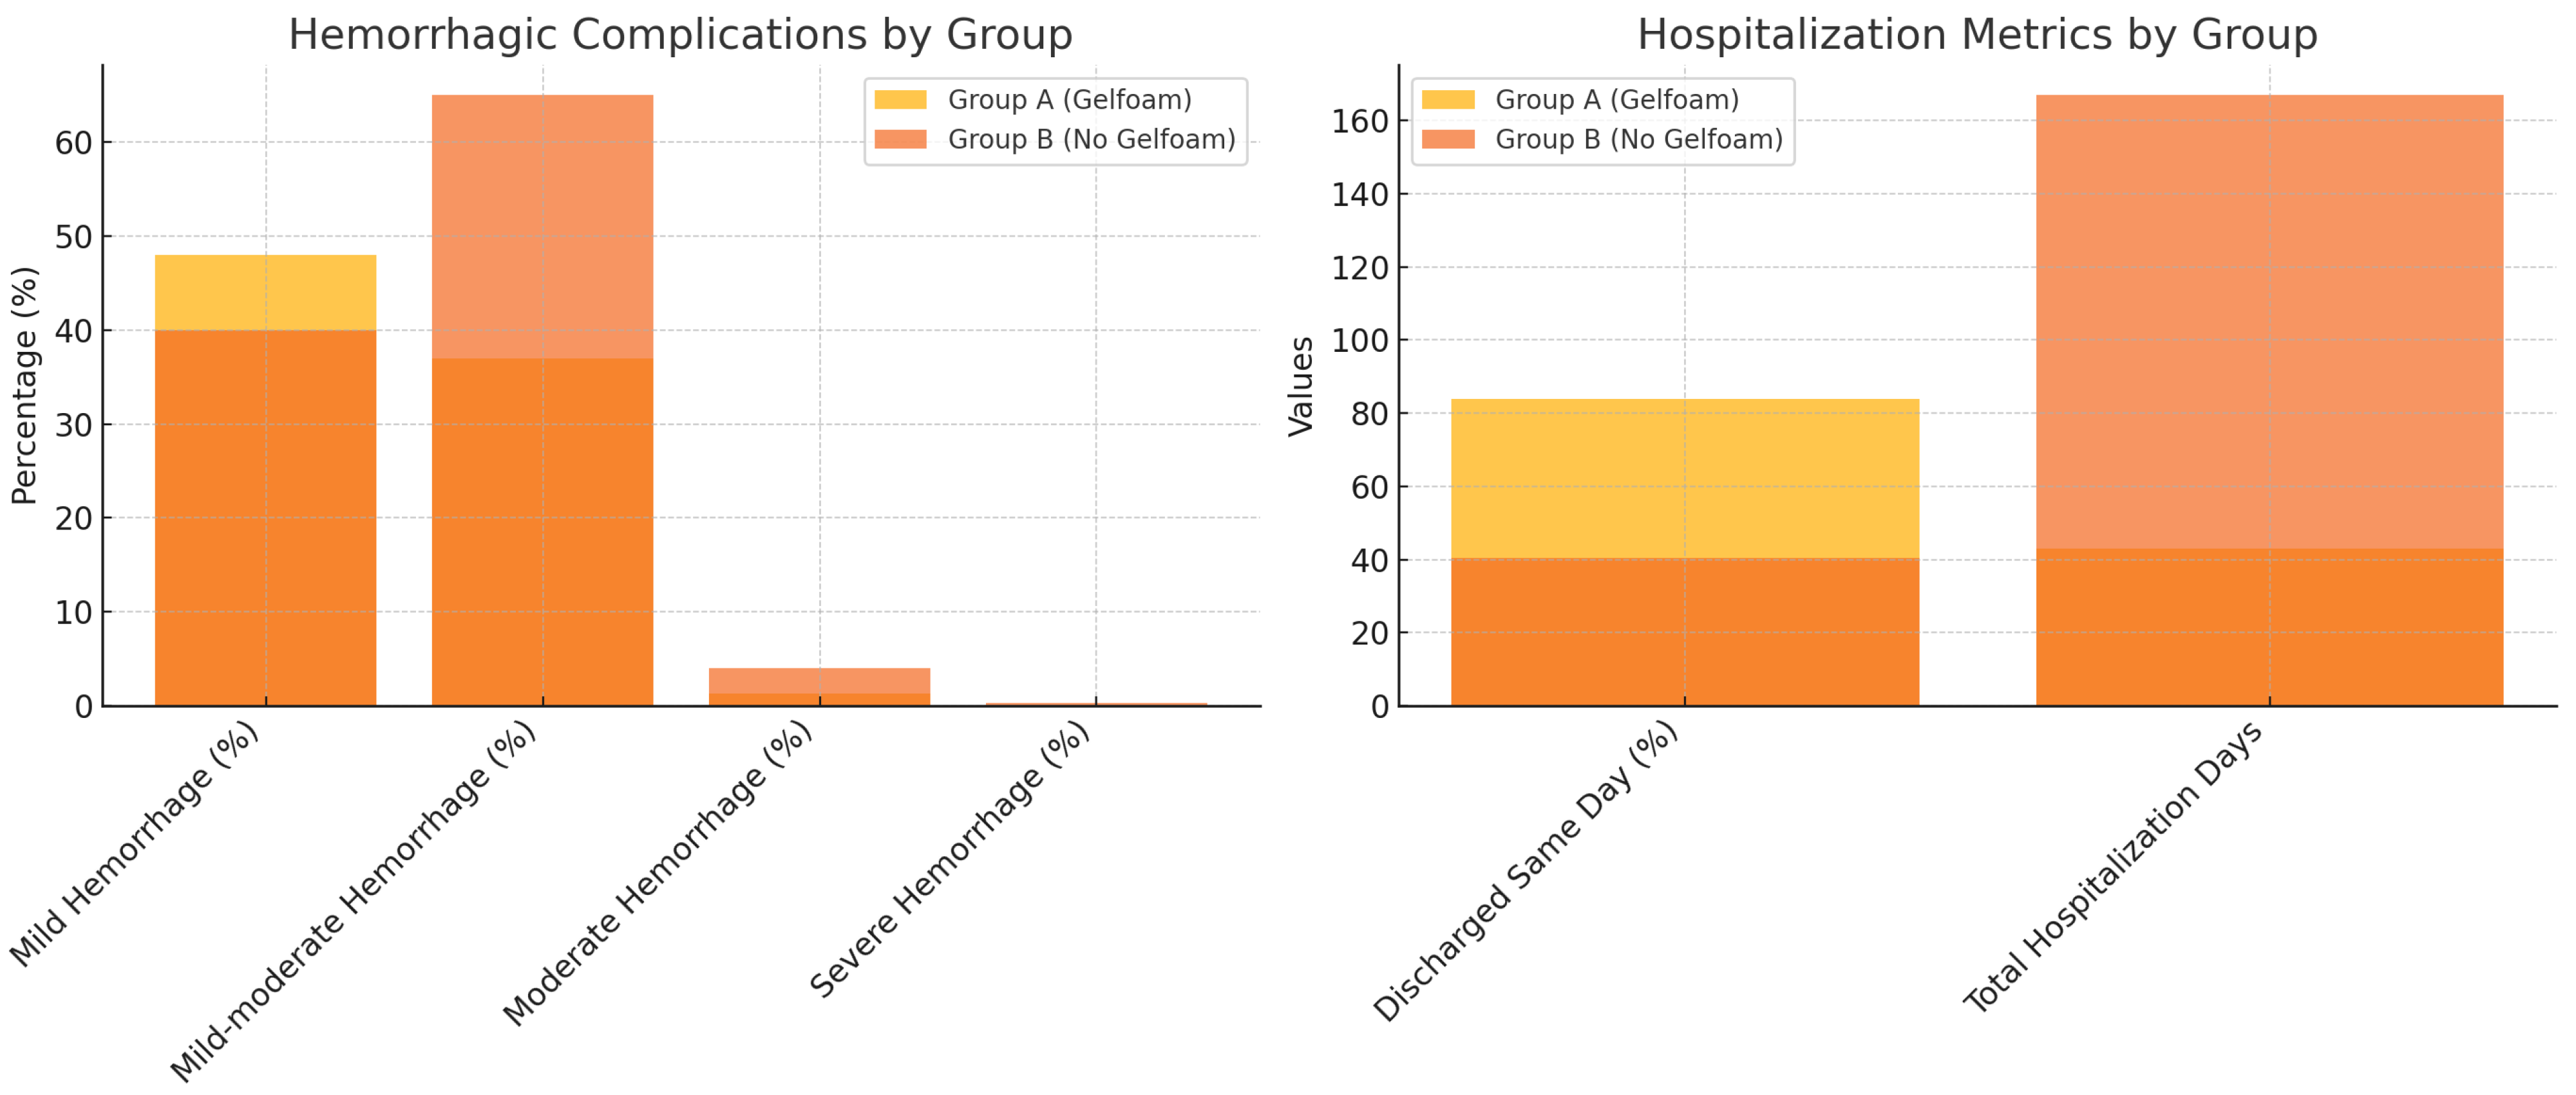Select the Mild-moderate Hemorrhage bar
Screen dimensions: 2576x1095
coord(542,400)
